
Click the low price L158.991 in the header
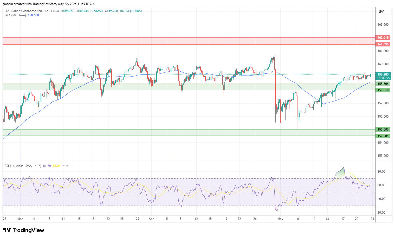[x=96, y=11]
